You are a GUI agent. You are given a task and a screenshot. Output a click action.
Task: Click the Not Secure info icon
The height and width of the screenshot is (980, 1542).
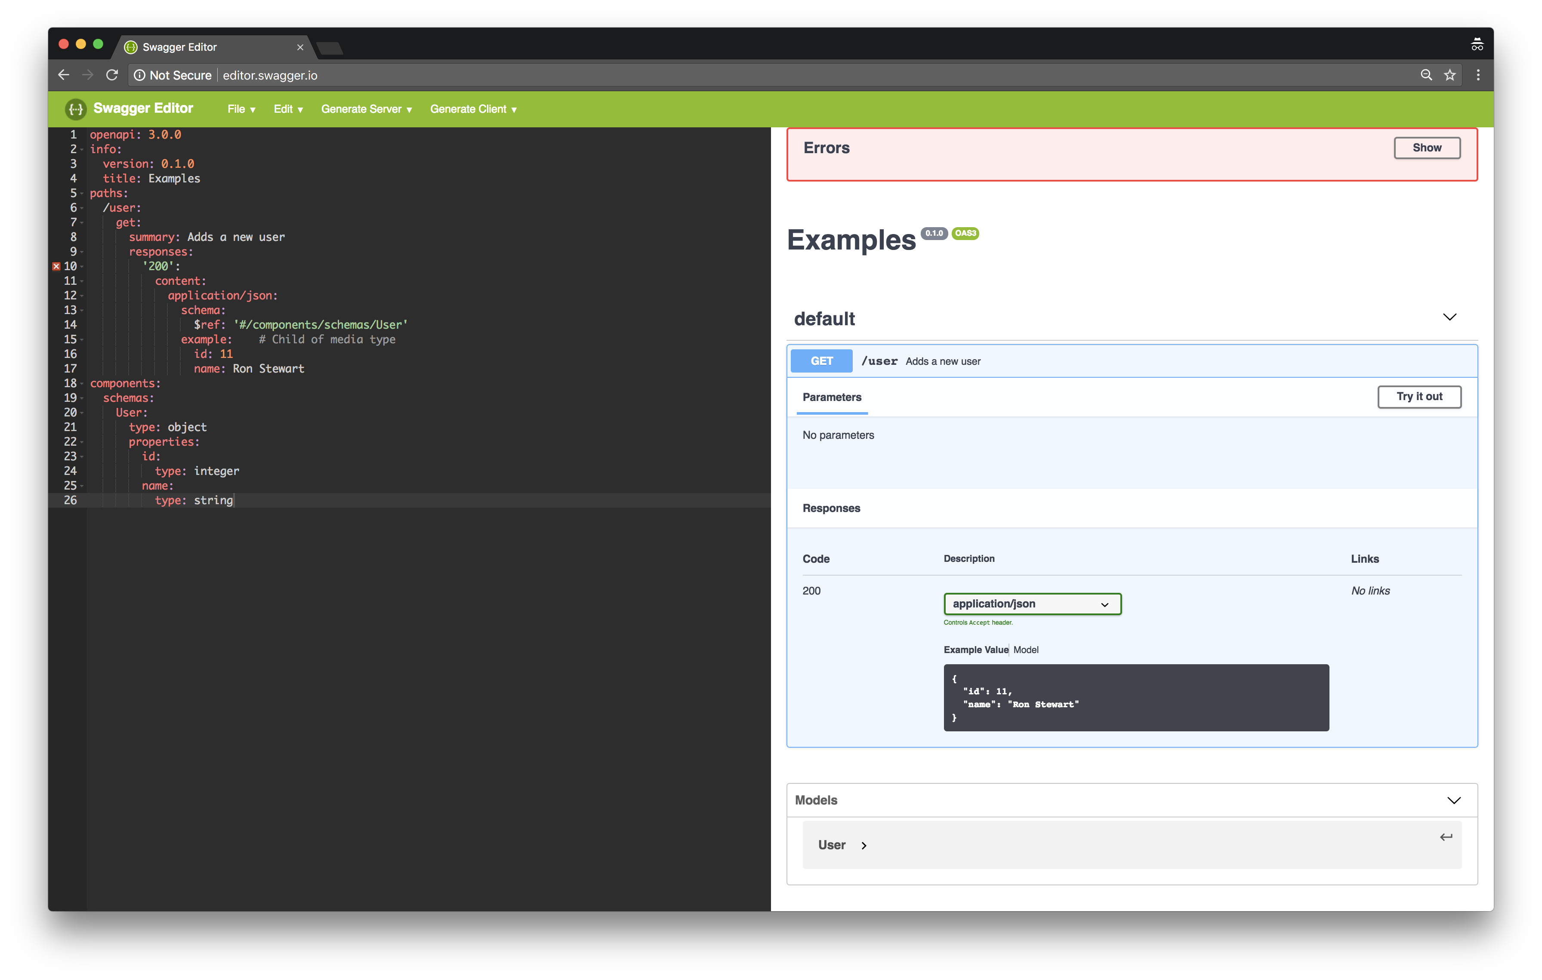click(x=139, y=75)
